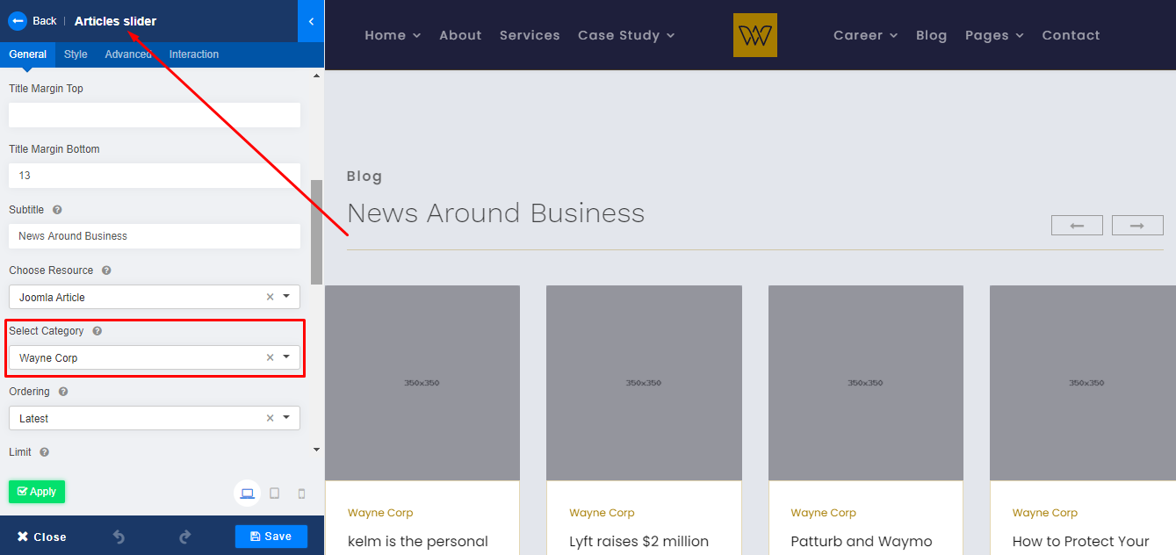This screenshot has height=555, width=1176.
Task: Collapse the editor side panel
Action: [x=311, y=21]
